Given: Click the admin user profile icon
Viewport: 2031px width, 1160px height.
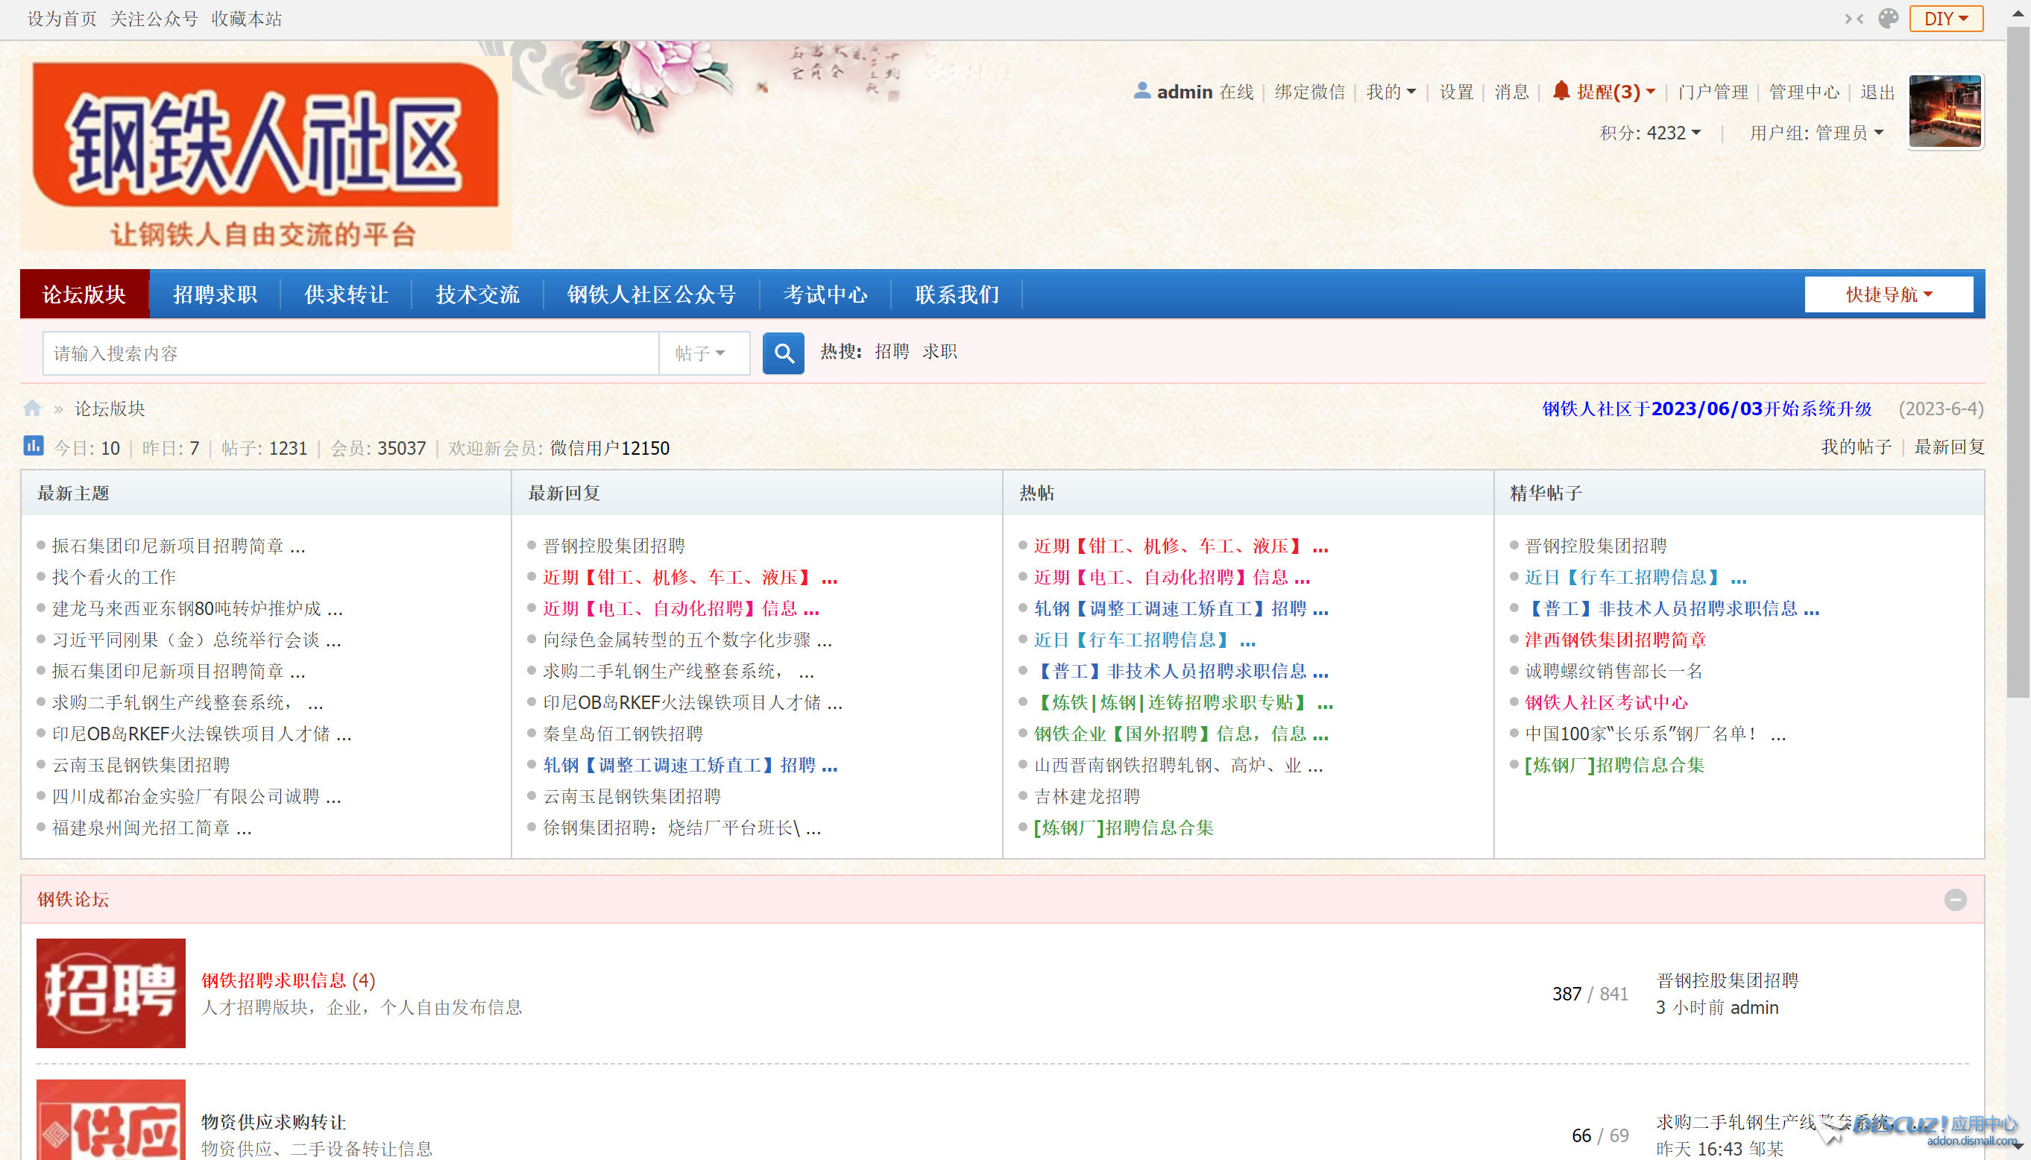Looking at the screenshot, I should click(x=1141, y=91).
